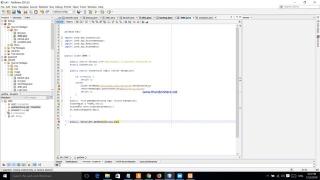The width and height of the screenshot is (320, 180).
Task: Click the IDE Search field
Action: tap(299, 6)
